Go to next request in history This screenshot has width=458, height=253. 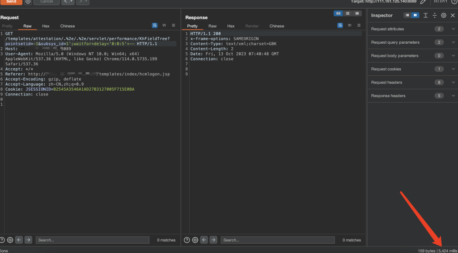tap(80, 2)
